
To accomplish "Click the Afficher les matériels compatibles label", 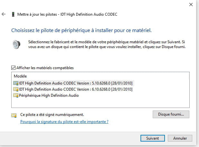I will pos(45,68).
